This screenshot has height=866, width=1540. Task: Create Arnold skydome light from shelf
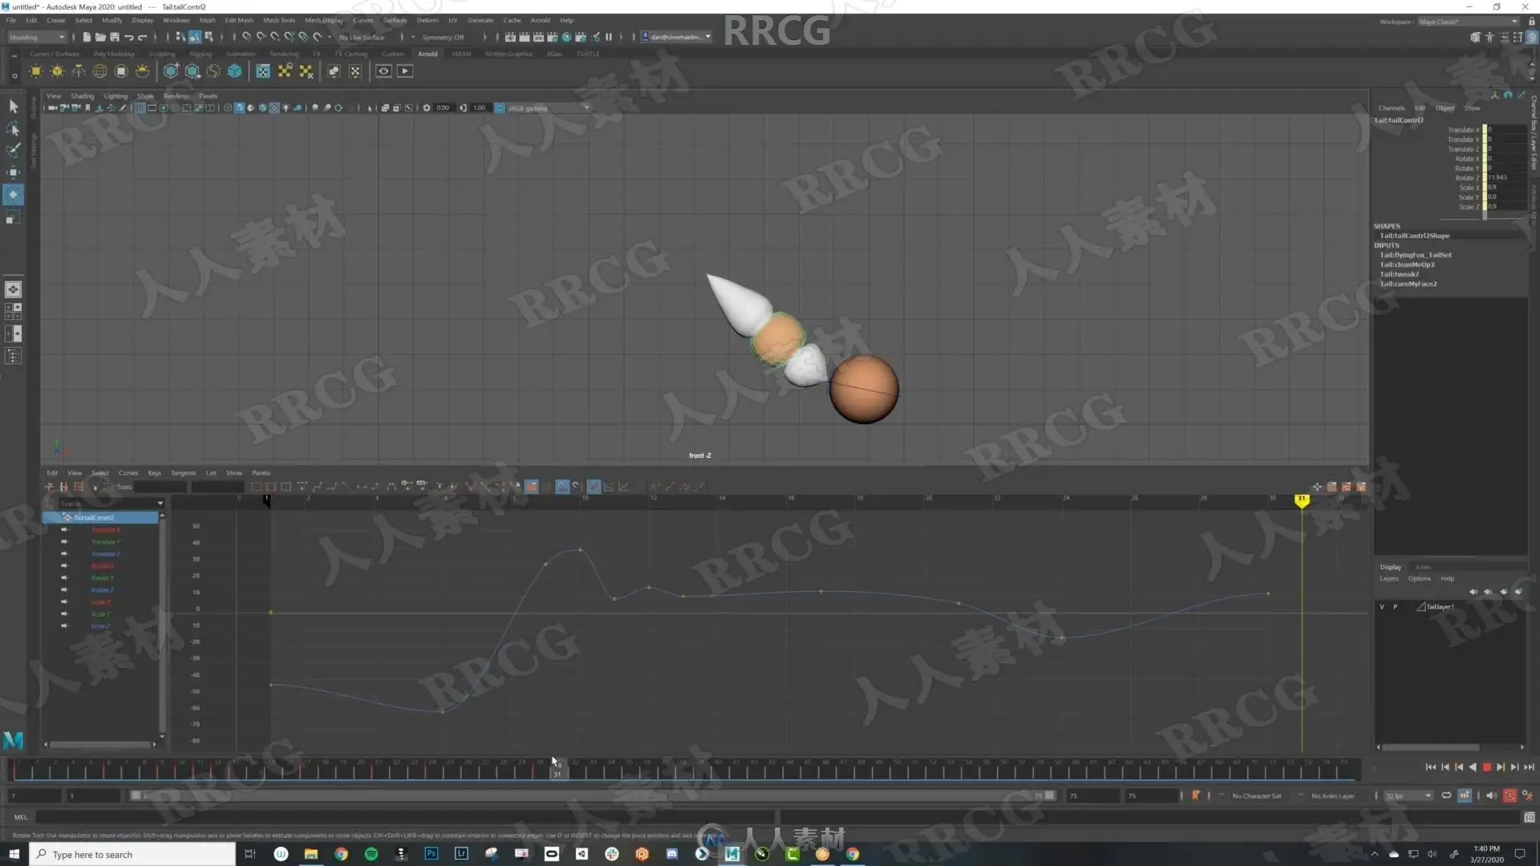(99, 71)
